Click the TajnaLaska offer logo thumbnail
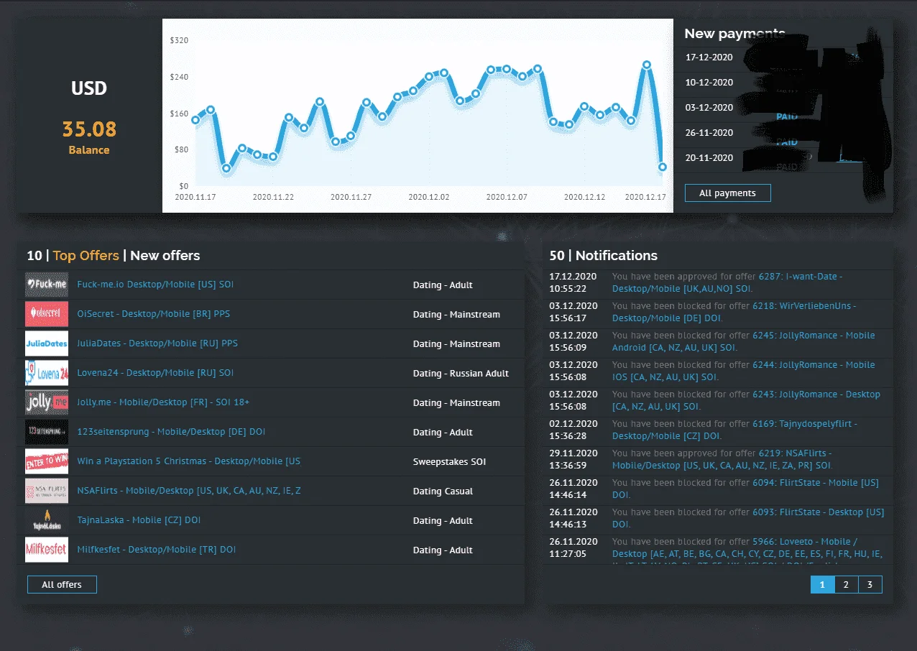917x651 pixels. 47,520
